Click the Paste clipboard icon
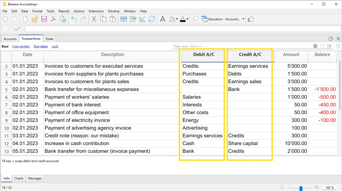The height and width of the screenshot is (192, 342). [x=113, y=19]
